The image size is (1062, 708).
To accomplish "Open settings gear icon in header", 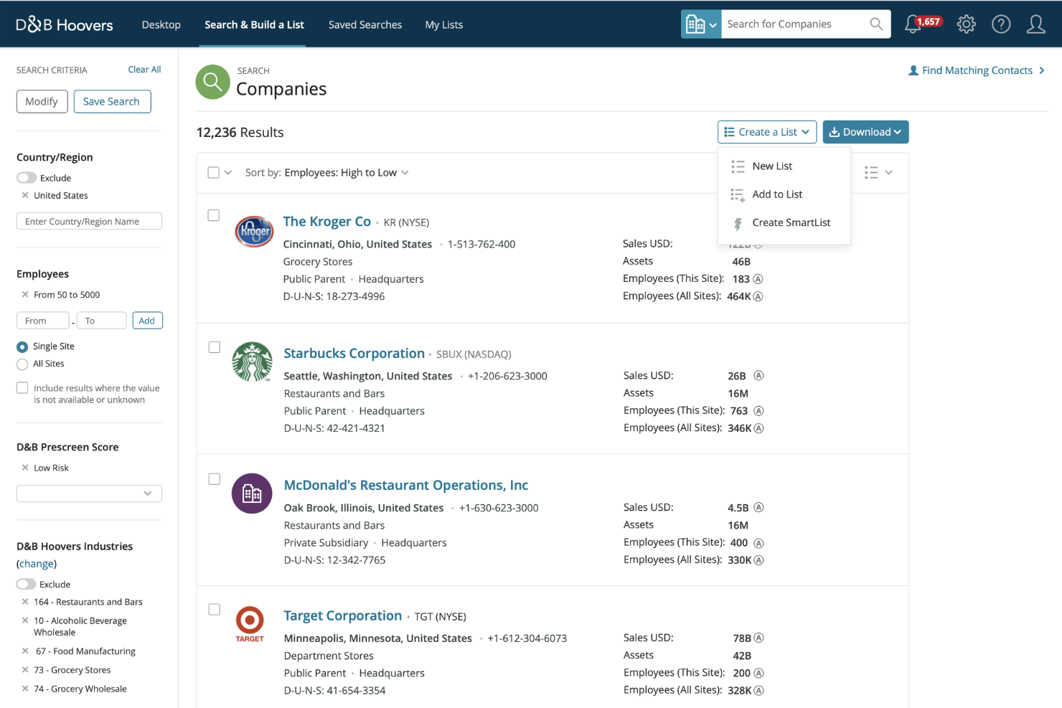I will pos(966,24).
